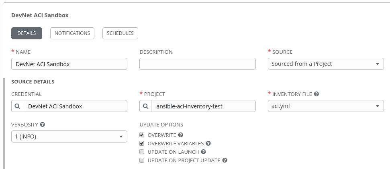Click the Verbosity help question icon

(x=43, y=124)
